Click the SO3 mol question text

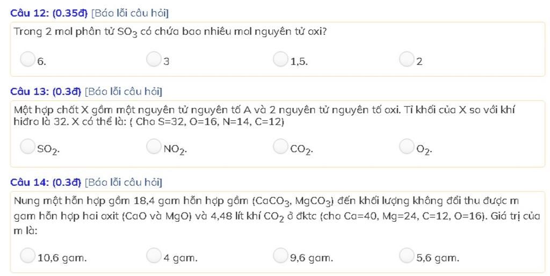170,32
